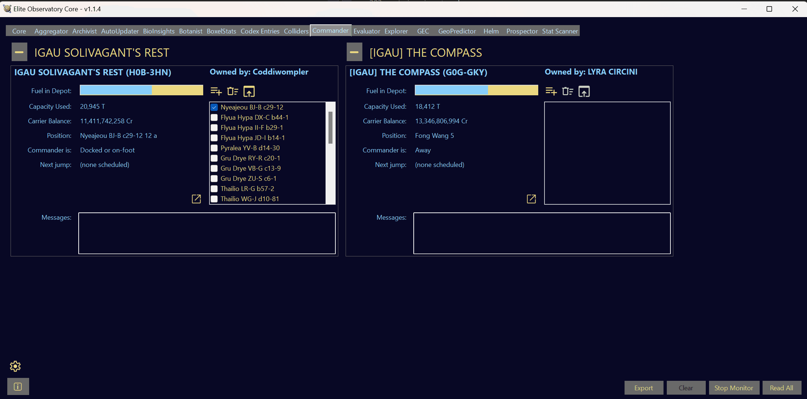Toggle Nyeajeou BJ-B c29-12 waypoint checkbox
The image size is (807, 399).
(x=214, y=107)
